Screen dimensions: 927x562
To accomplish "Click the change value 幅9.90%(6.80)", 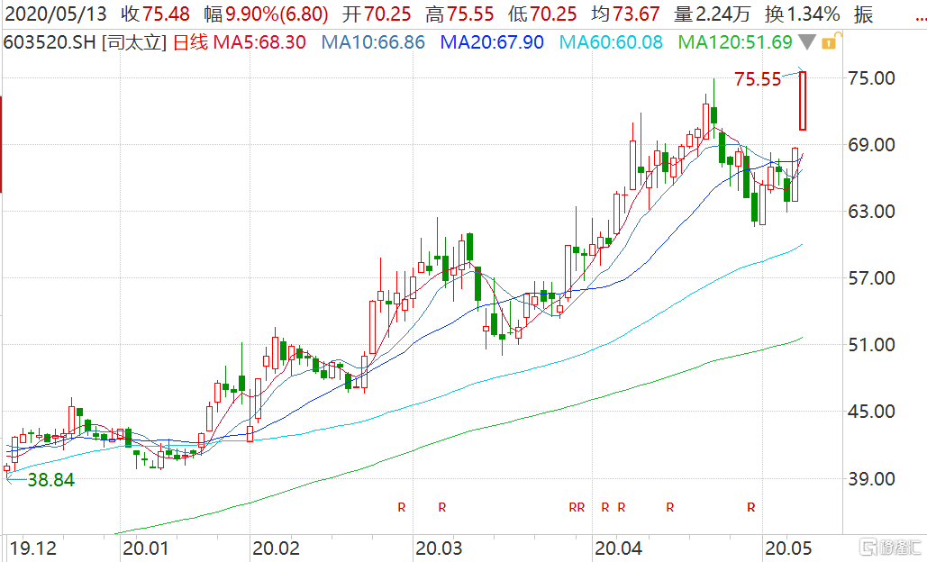I will [x=266, y=14].
